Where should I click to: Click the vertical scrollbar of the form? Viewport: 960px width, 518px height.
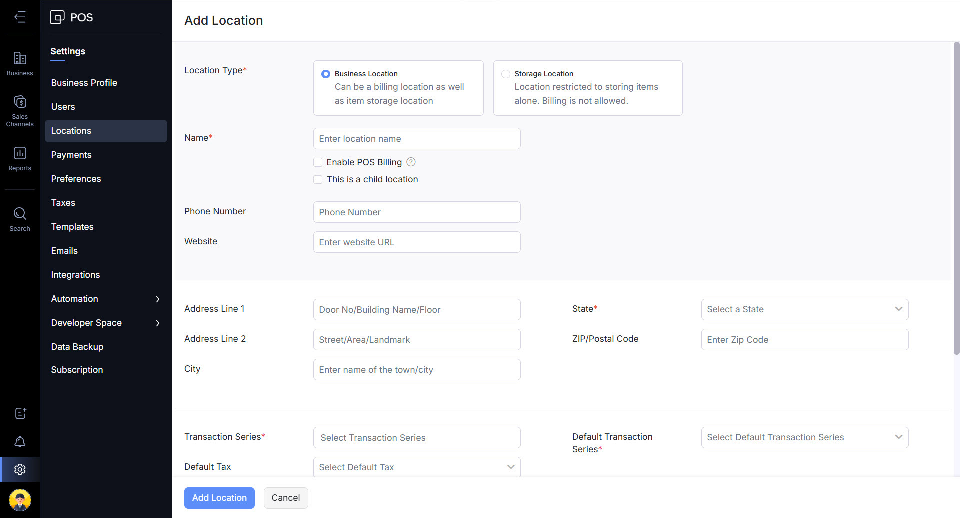click(956, 200)
